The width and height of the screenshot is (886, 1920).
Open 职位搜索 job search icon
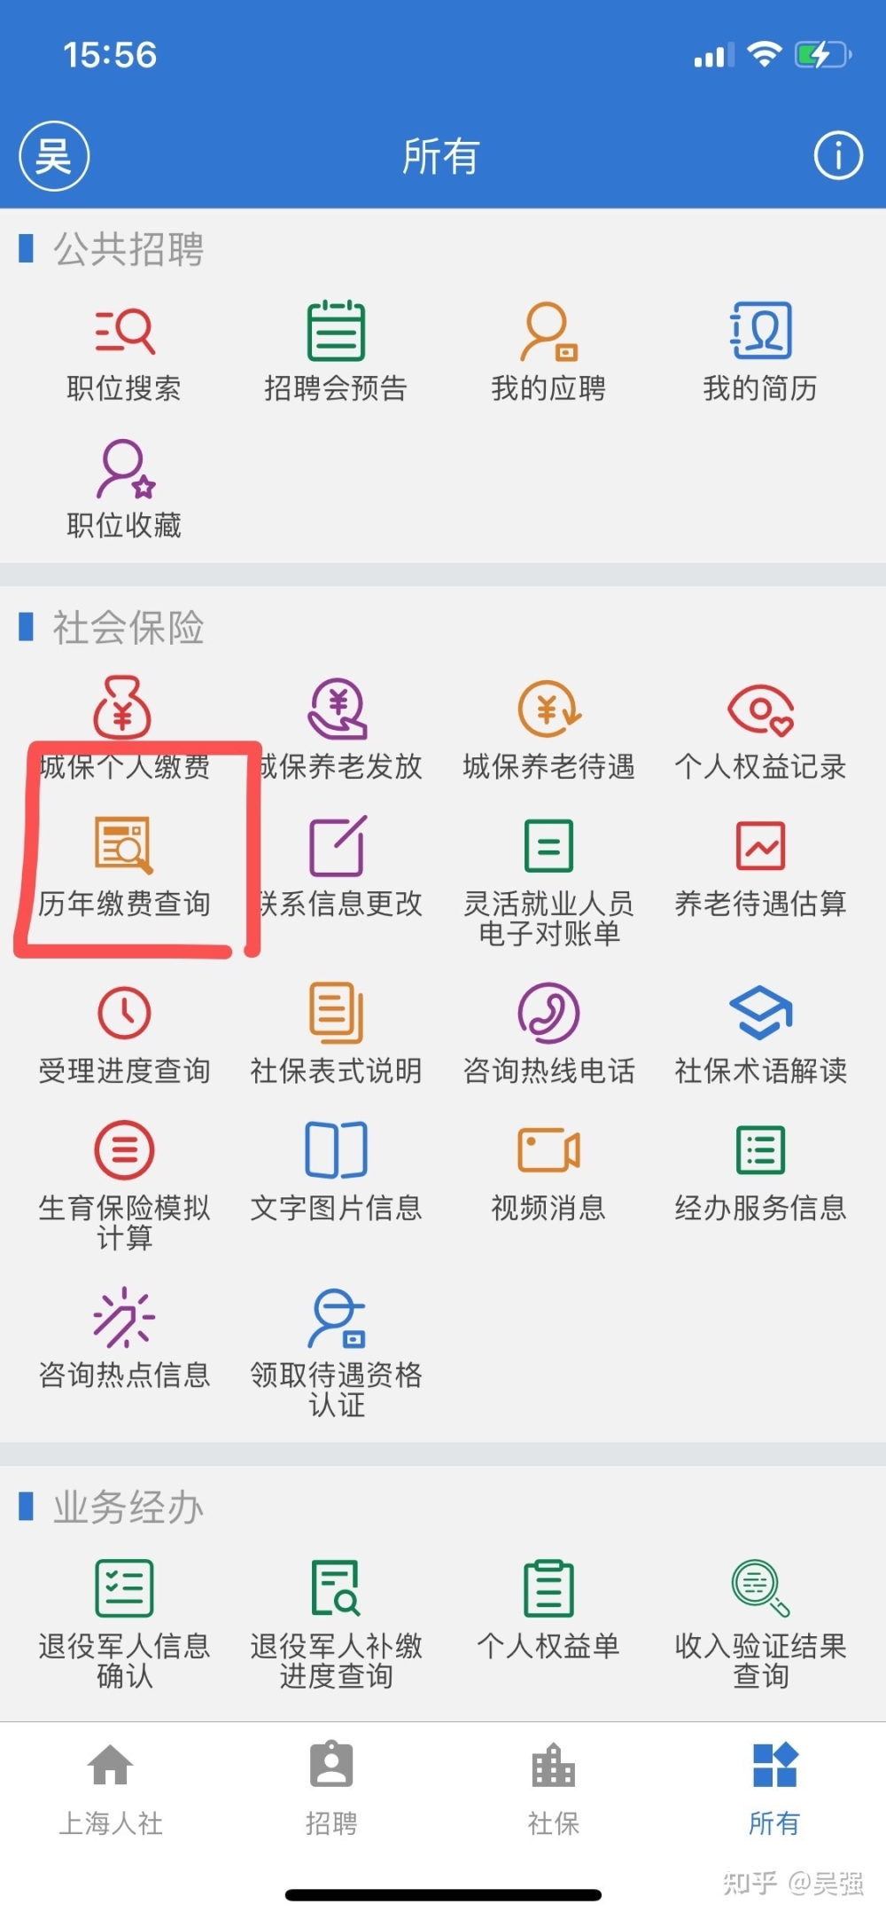point(124,332)
